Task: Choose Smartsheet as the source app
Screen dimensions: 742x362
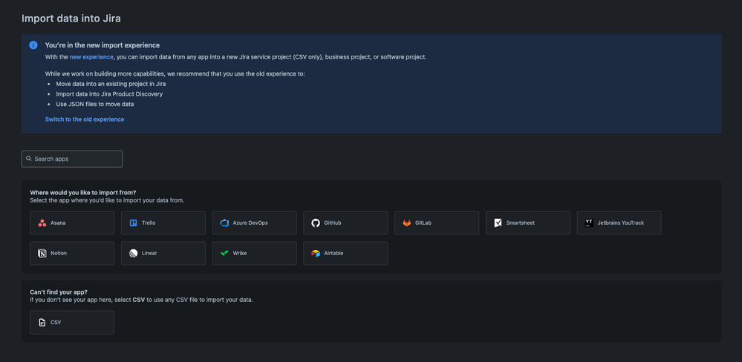Action: pos(528,223)
